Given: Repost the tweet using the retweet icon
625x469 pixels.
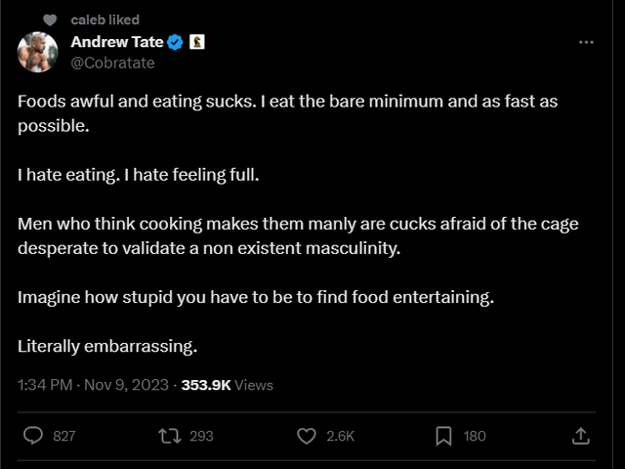Looking at the screenshot, I should pos(169,435).
